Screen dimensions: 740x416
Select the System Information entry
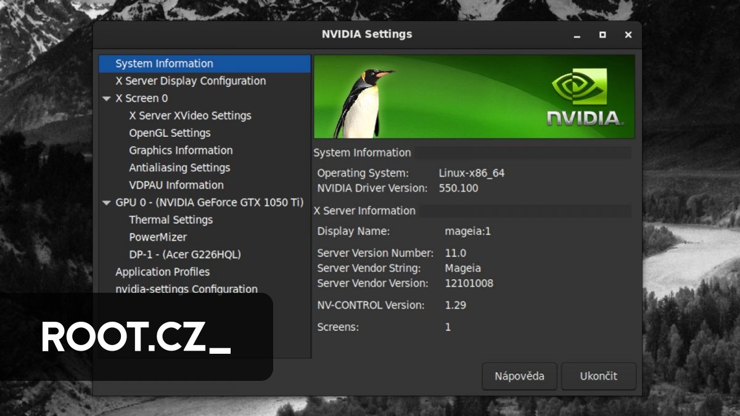tap(163, 63)
